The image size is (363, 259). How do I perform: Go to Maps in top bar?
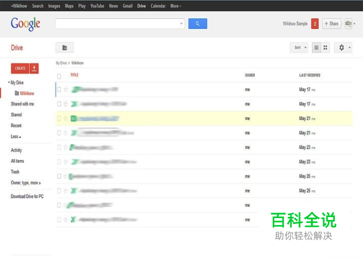(69, 6)
